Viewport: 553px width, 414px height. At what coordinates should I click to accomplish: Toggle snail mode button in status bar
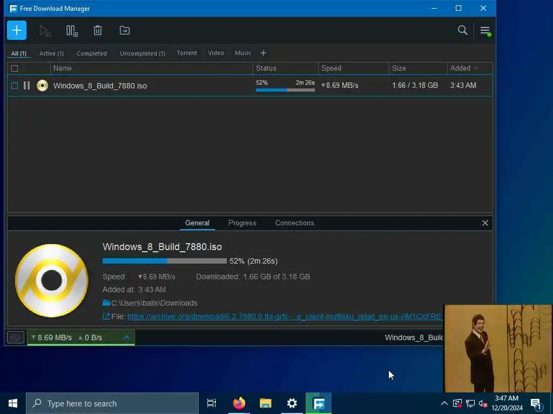point(16,337)
